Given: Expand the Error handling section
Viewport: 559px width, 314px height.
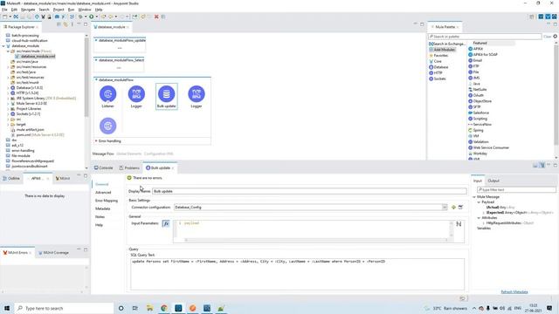Looking at the screenshot, I should [96, 141].
